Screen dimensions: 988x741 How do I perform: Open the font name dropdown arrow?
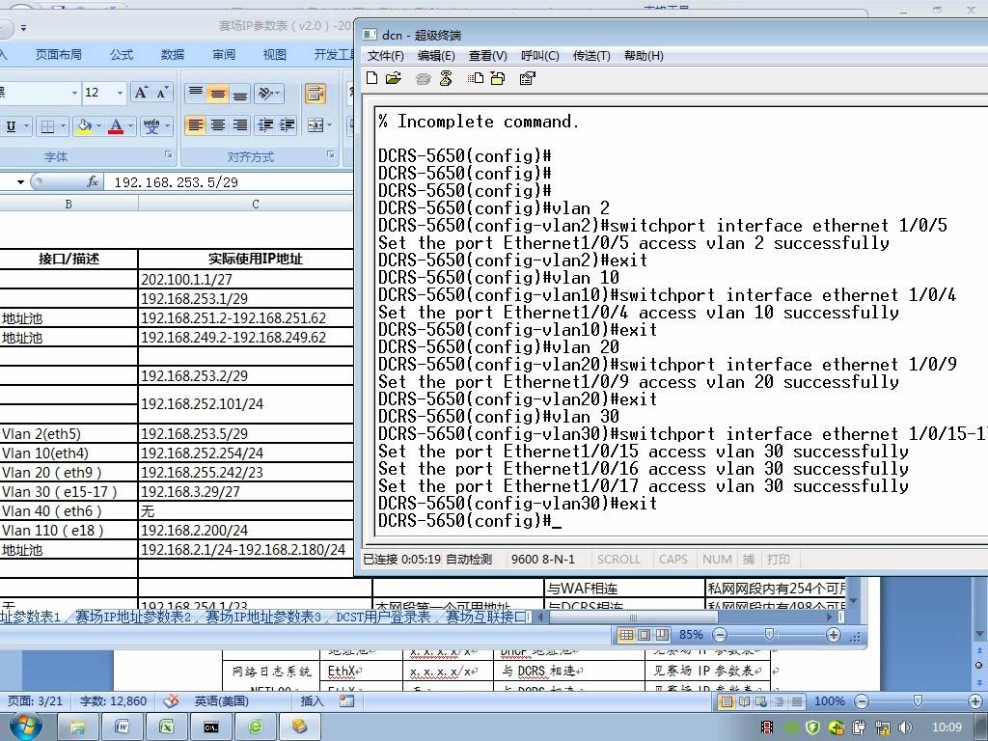coord(74,93)
